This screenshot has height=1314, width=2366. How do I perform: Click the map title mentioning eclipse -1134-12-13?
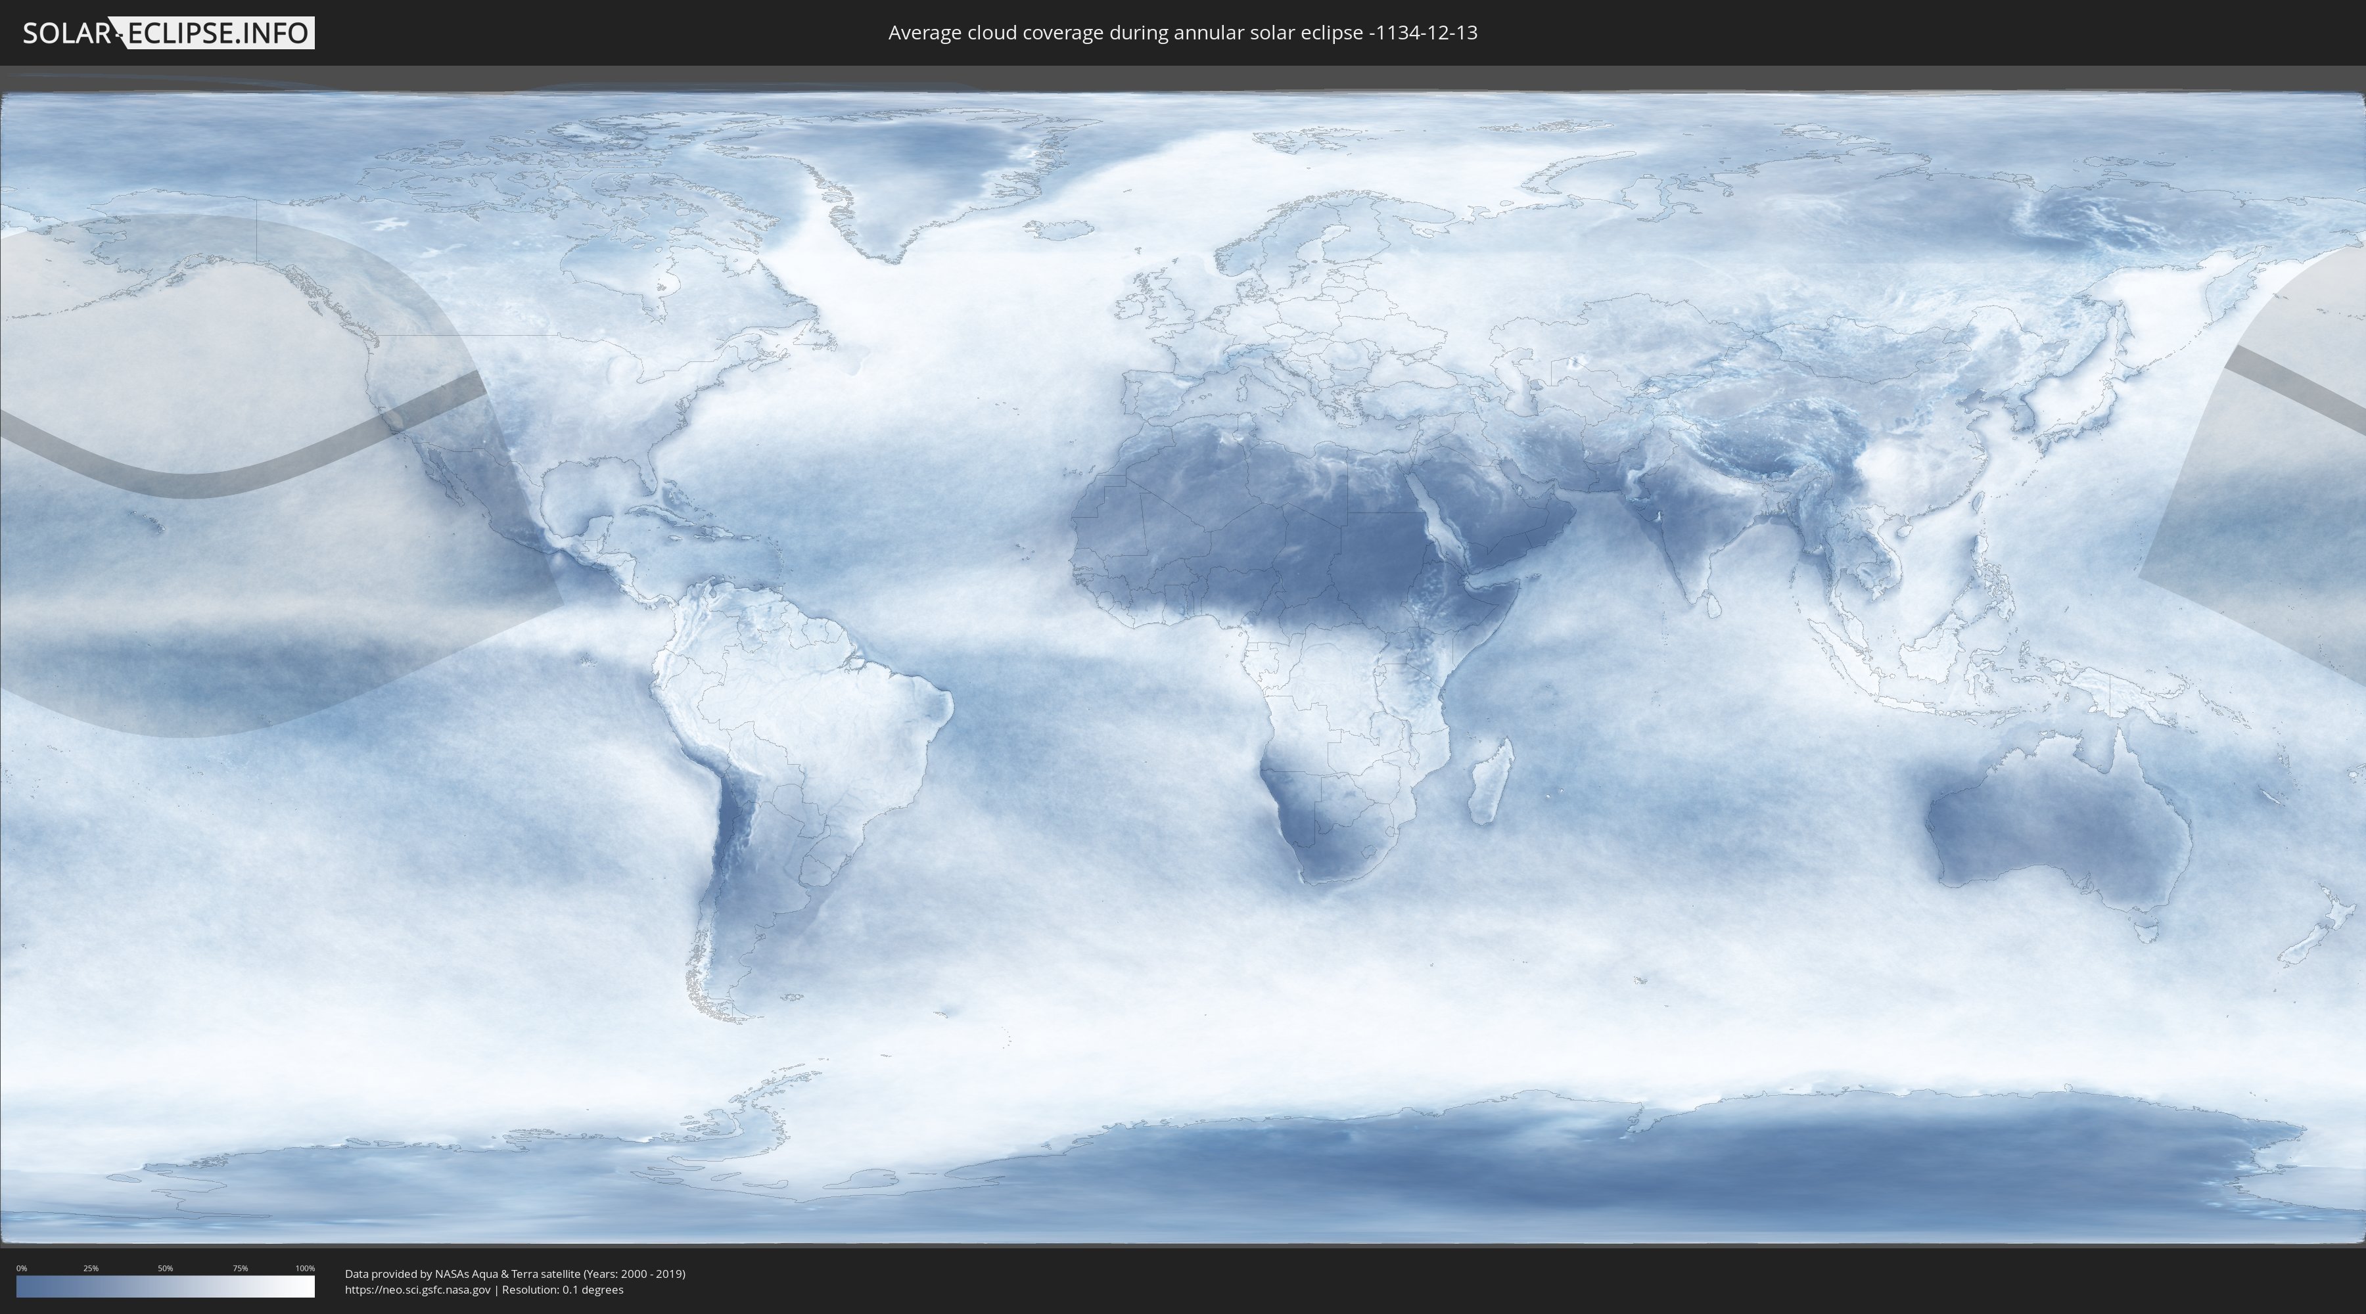(x=1182, y=33)
